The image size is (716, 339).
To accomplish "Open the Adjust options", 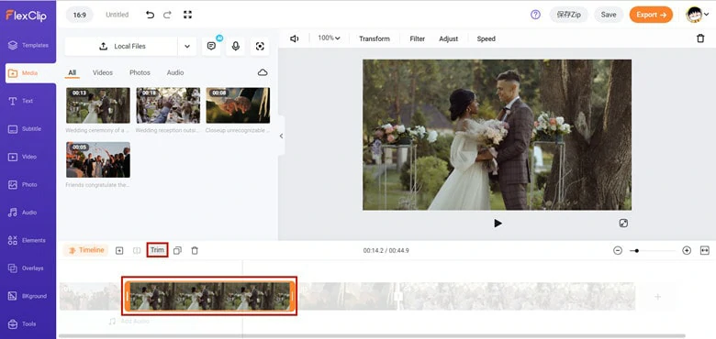I will [448, 38].
